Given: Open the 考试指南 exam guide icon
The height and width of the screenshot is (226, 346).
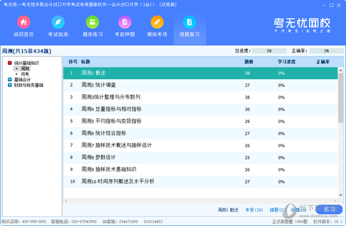Looking at the screenshot, I should tap(58, 22).
